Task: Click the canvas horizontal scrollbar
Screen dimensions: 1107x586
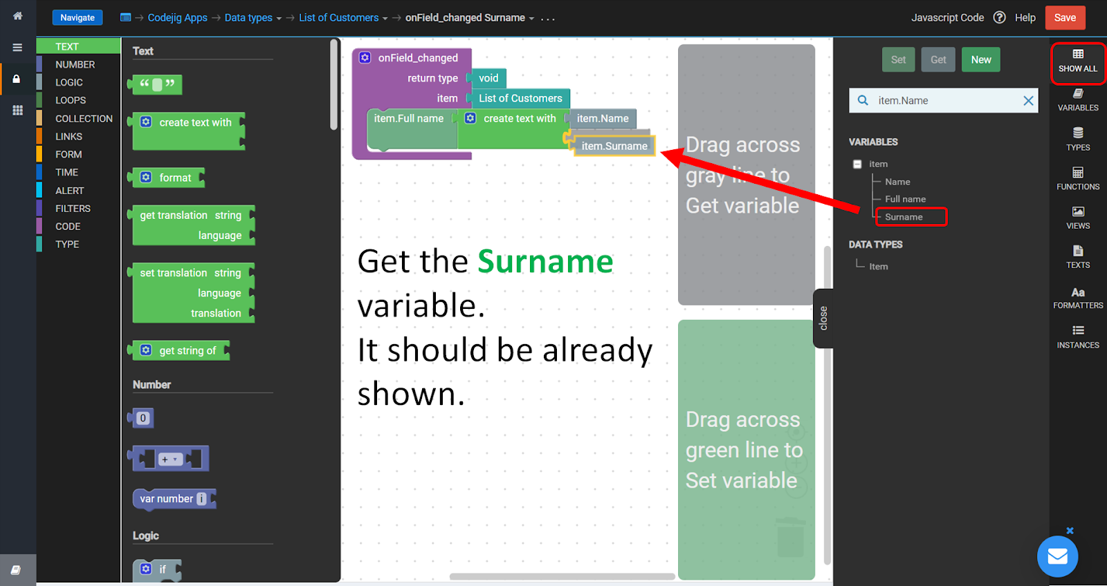Action: pos(562,576)
